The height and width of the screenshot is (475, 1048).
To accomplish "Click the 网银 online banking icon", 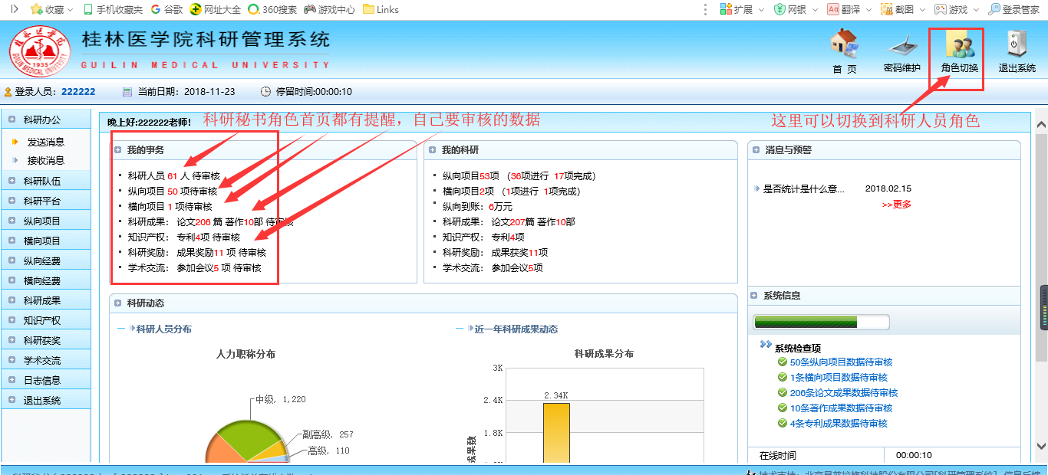I will [779, 9].
